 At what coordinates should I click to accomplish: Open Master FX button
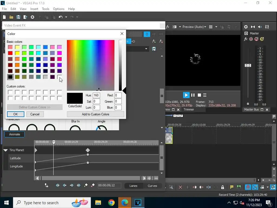click(246, 39)
